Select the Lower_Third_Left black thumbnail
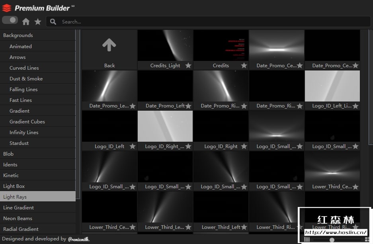Viewport: 373px width, 244px height. pos(221,207)
